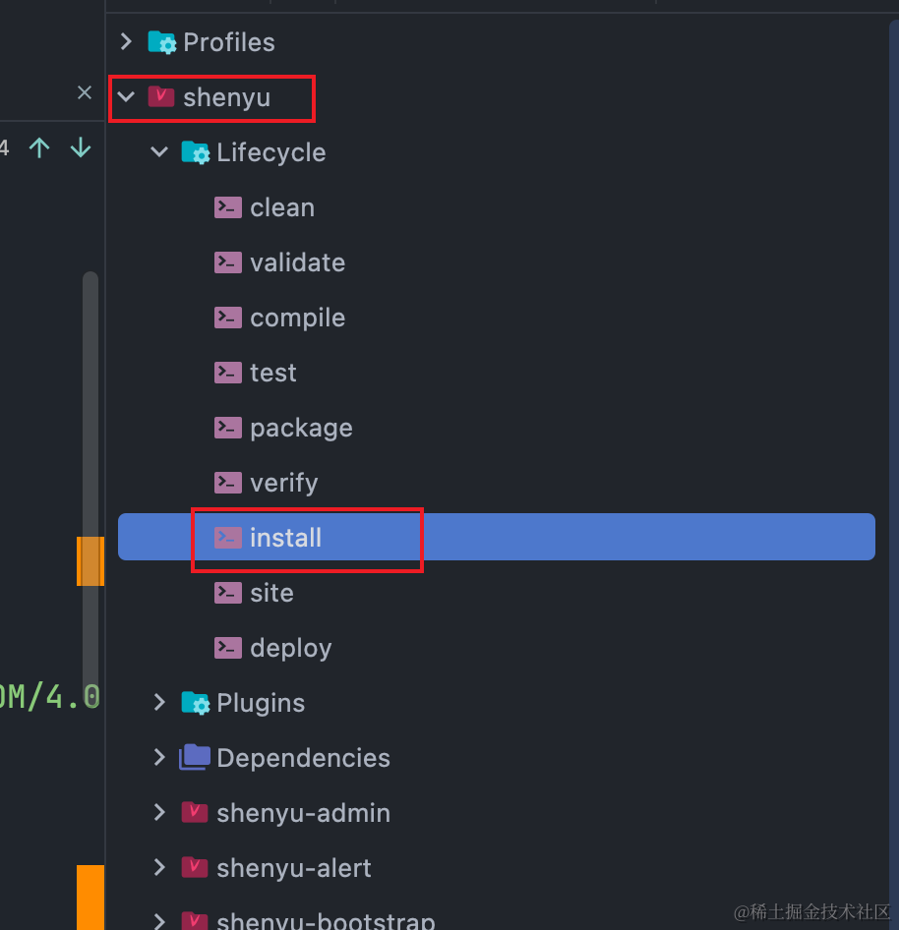Select the clean lifecycle goal
This screenshot has height=930, width=899.
click(282, 207)
